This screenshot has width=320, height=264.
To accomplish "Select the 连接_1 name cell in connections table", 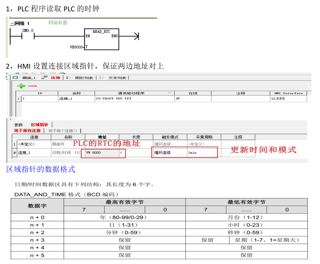I will 76,99.
